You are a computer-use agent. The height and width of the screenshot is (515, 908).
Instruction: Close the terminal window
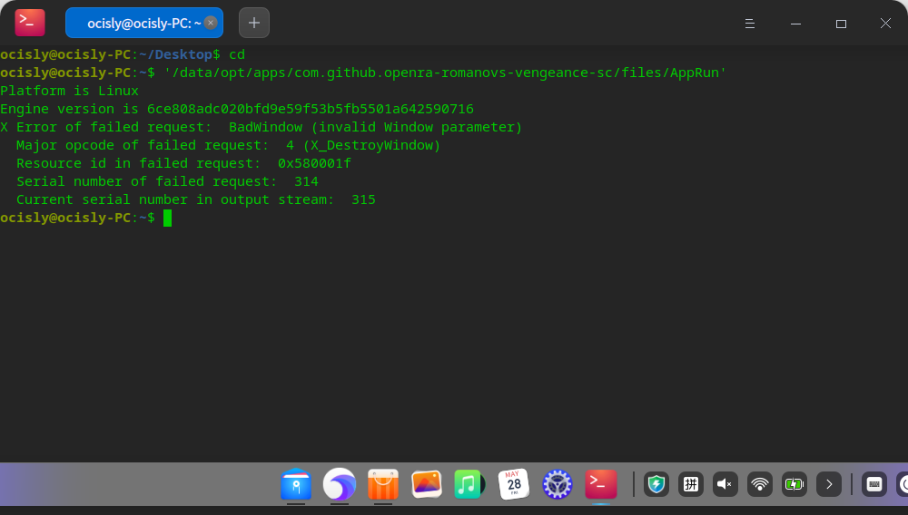(x=885, y=23)
